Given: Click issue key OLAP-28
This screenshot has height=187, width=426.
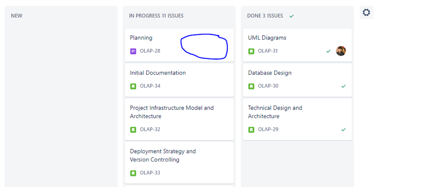Looking at the screenshot, I should point(150,51).
